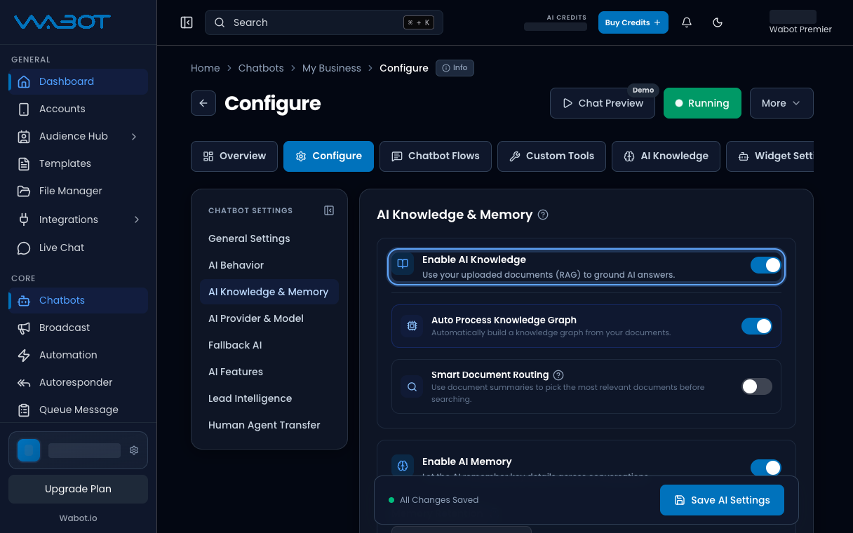Collapse the Chatbot Settings panel icon

(329, 210)
